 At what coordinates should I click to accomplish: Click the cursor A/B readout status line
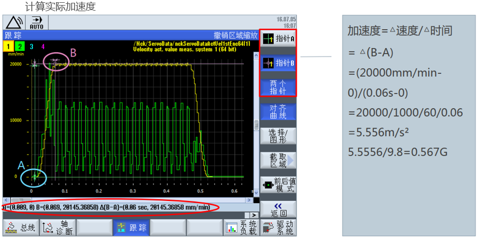(106, 208)
